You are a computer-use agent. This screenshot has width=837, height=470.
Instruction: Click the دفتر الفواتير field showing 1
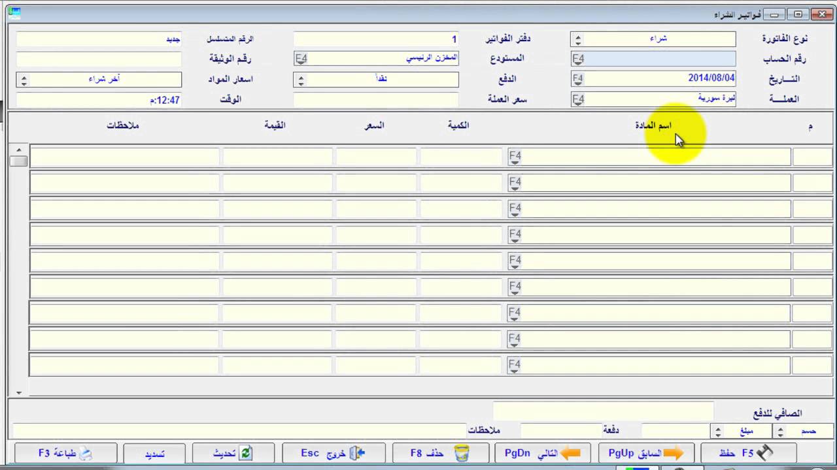[x=376, y=39]
